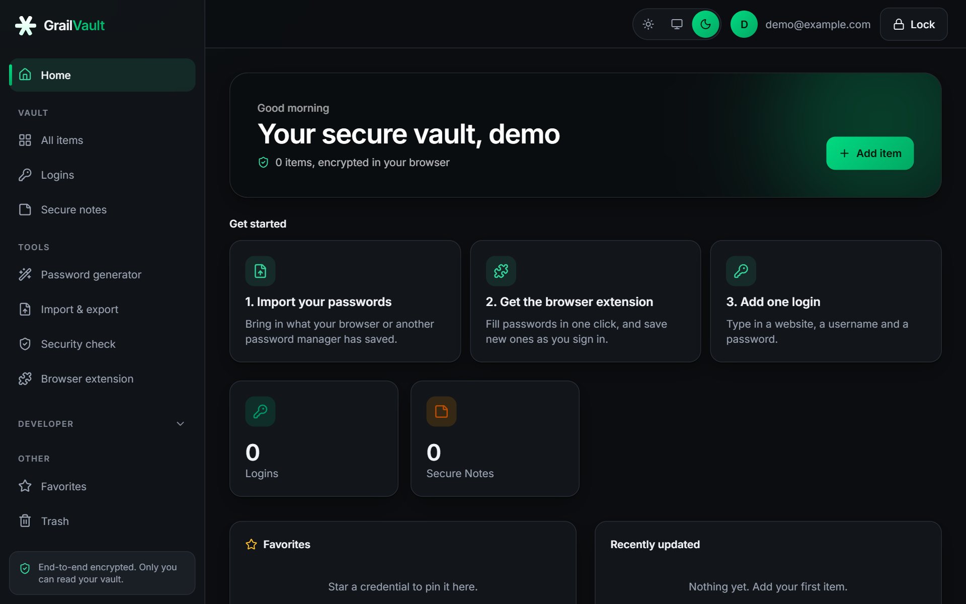Image resolution: width=966 pixels, height=604 pixels.
Task: Click the orange note icon on Secure Notes card
Action: [441, 412]
